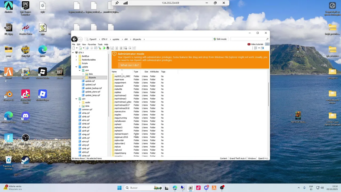This screenshot has height=192, width=341.
Task: Click the green play toolbar icon
Action: point(104,48)
